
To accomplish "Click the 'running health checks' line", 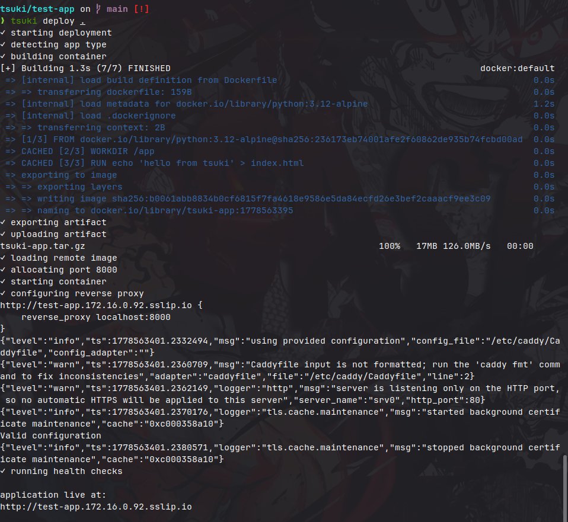I will (61, 471).
